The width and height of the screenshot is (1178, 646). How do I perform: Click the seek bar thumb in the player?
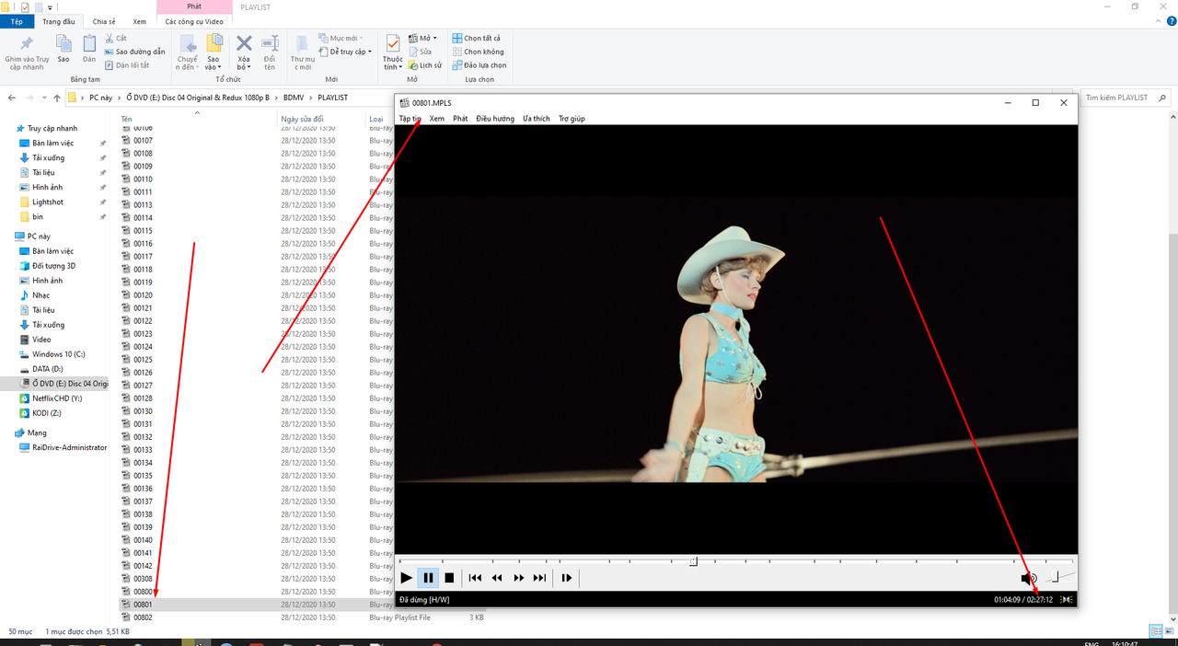tap(693, 561)
